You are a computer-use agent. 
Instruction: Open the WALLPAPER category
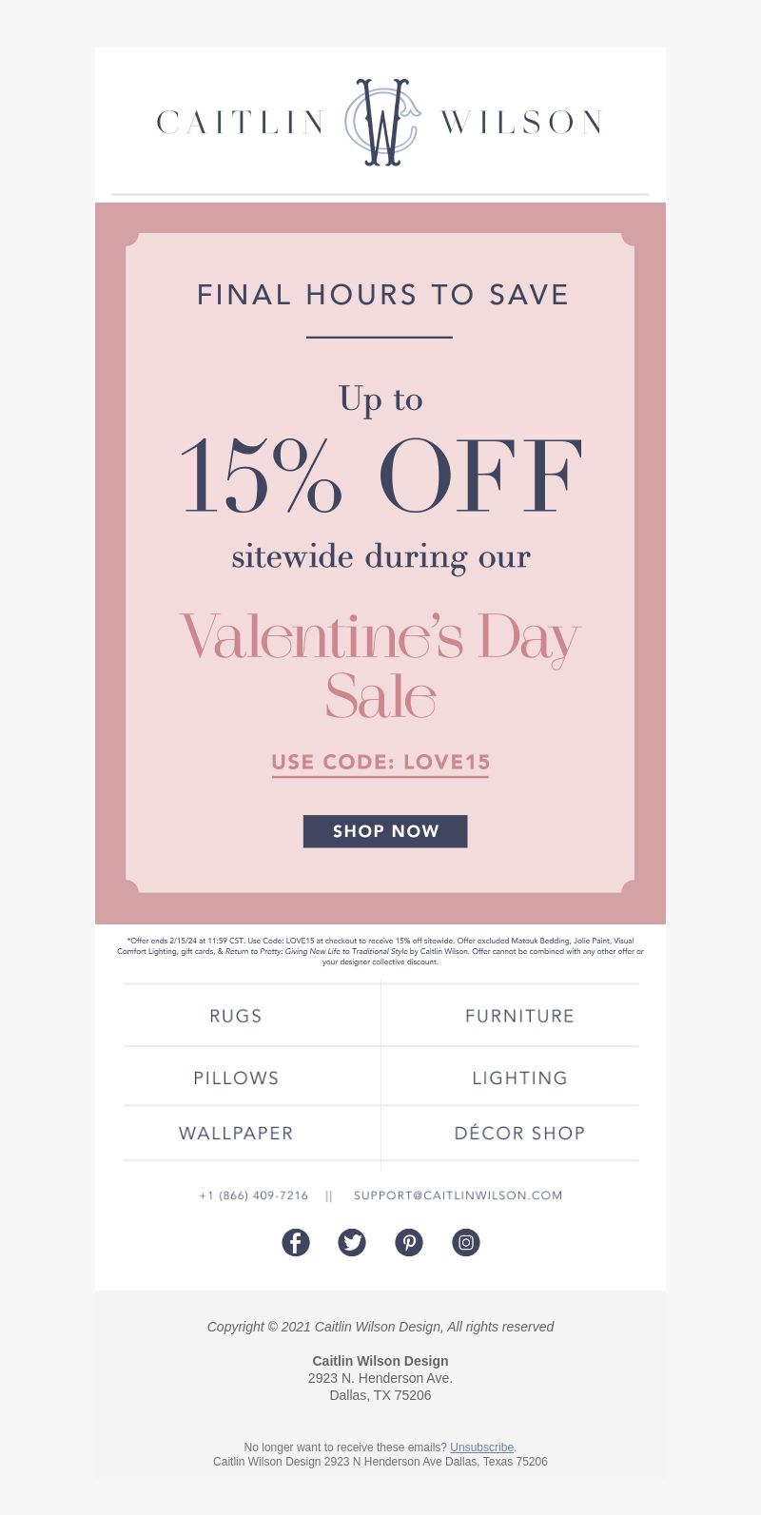coord(236,1133)
